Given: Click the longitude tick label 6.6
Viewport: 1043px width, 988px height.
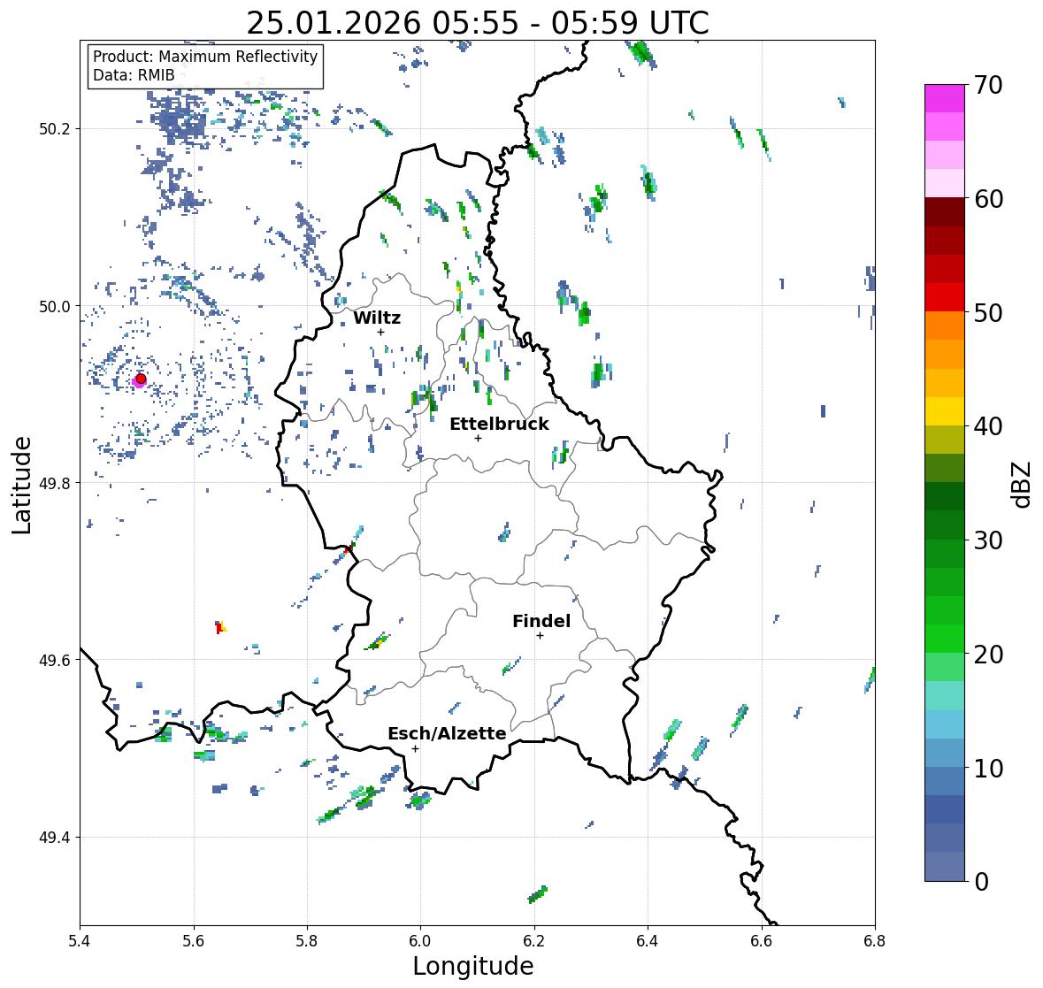Looking at the screenshot, I should point(762,940).
